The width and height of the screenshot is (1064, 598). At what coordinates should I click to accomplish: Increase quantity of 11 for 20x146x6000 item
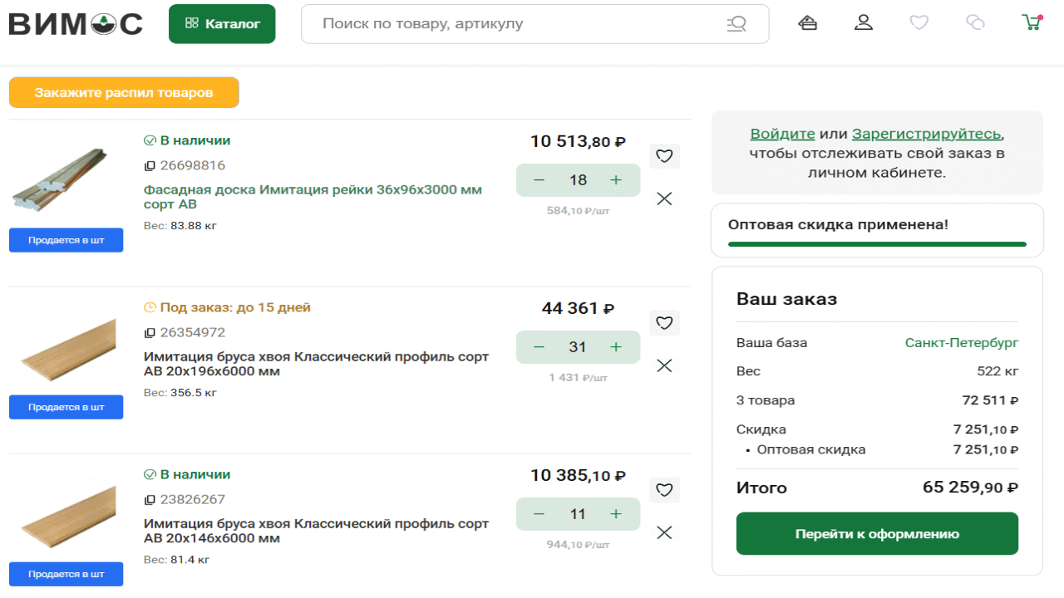pos(616,514)
